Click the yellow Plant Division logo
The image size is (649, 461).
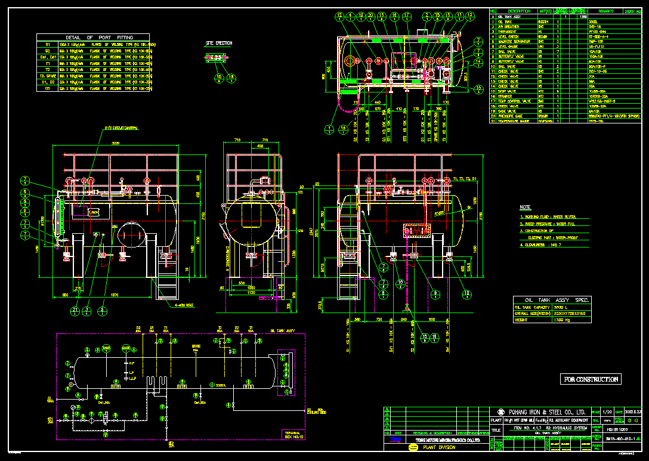point(412,447)
